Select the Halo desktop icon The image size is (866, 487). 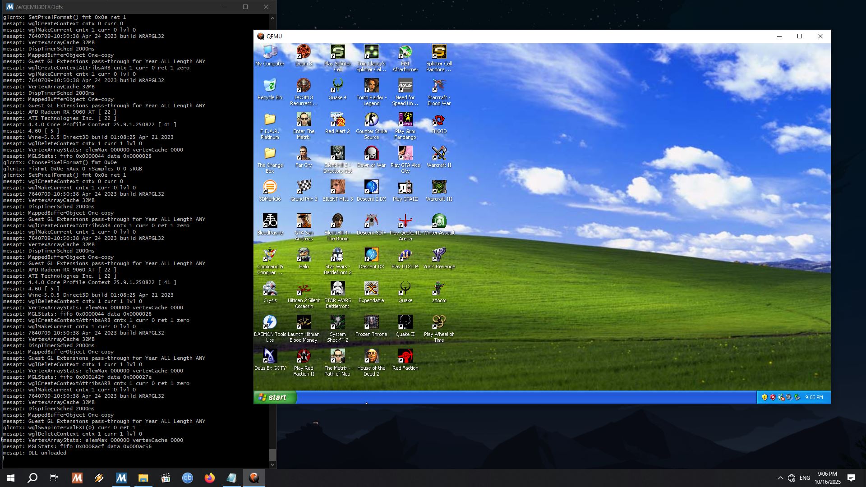tap(304, 255)
